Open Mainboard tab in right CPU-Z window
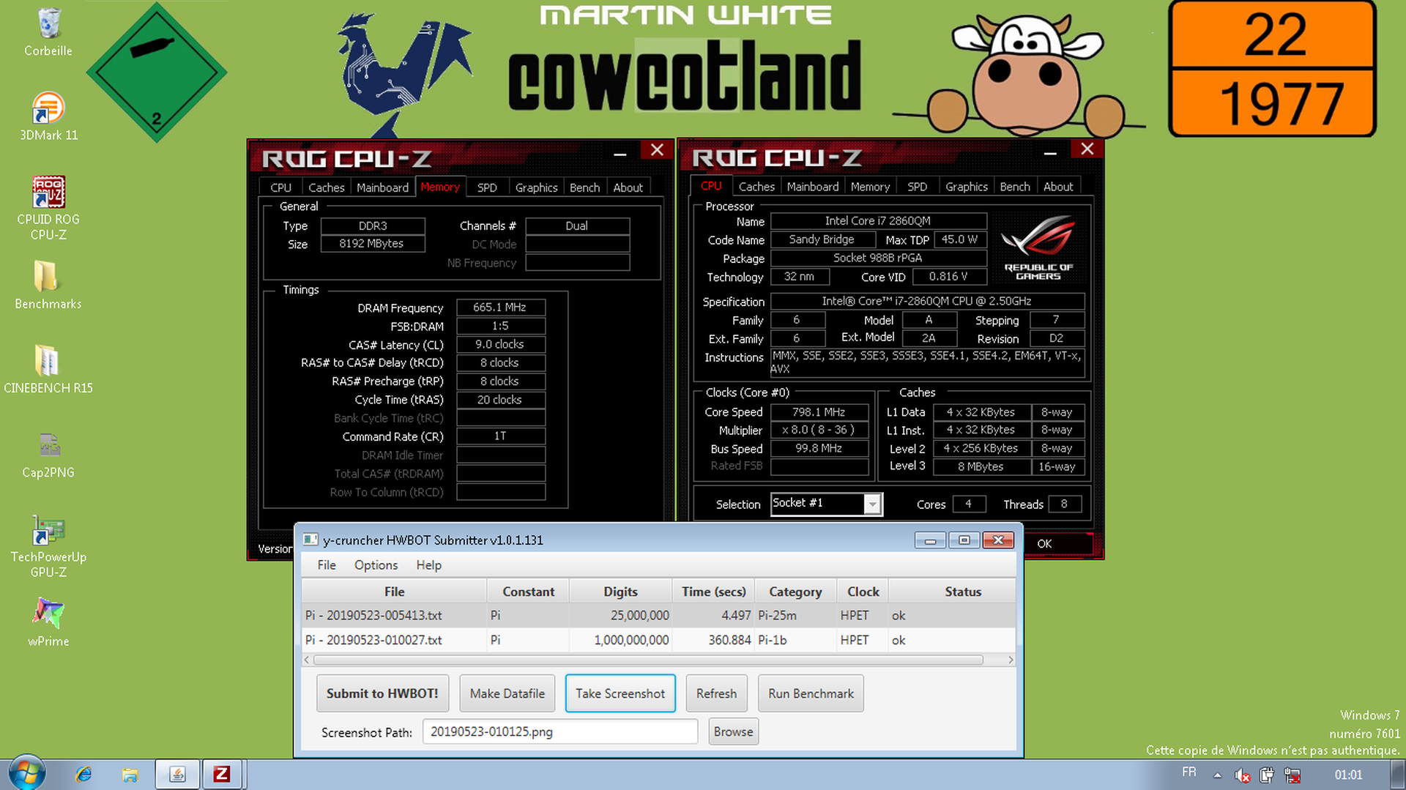The image size is (1406, 790). [x=813, y=187]
